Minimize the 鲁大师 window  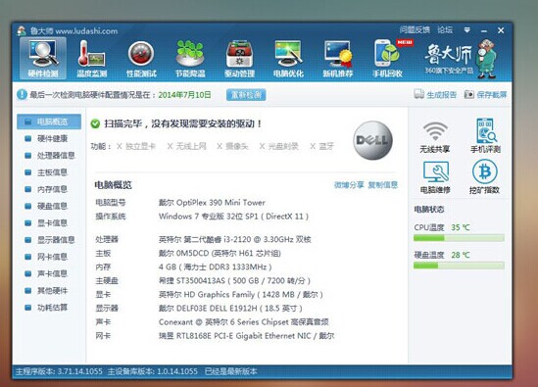point(484,31)
